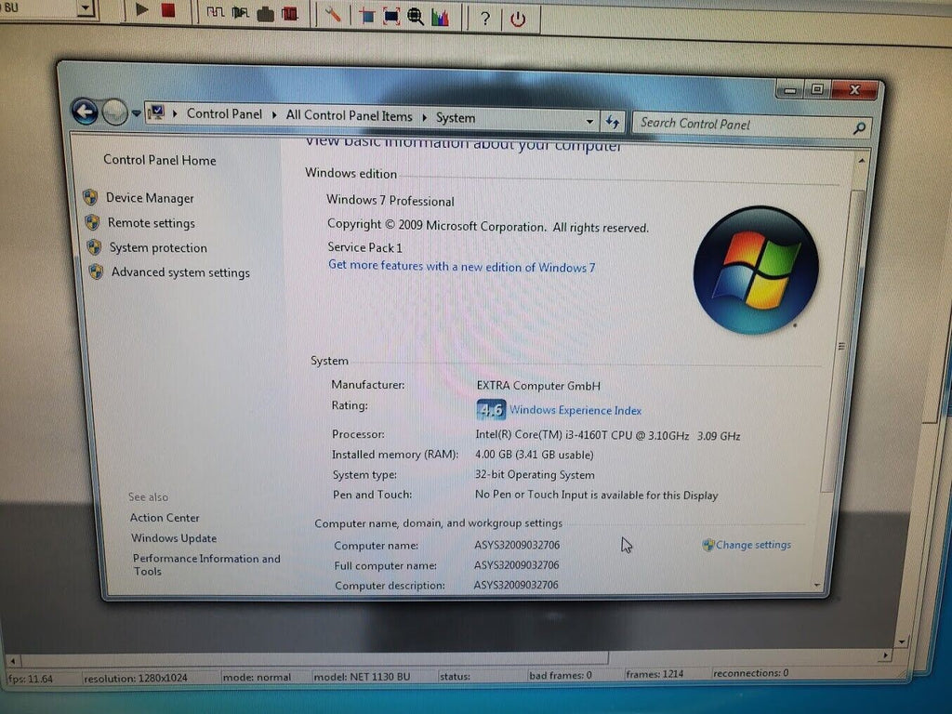Click the green play button in toolbar
Screen dimensions: 952x714
click(141, 10)
